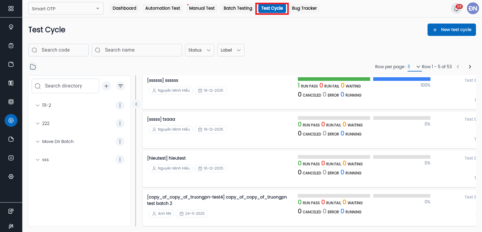Viewport: 482px width, 232px height.
Task: Click the New test cycle button
Action: [451, 30]
